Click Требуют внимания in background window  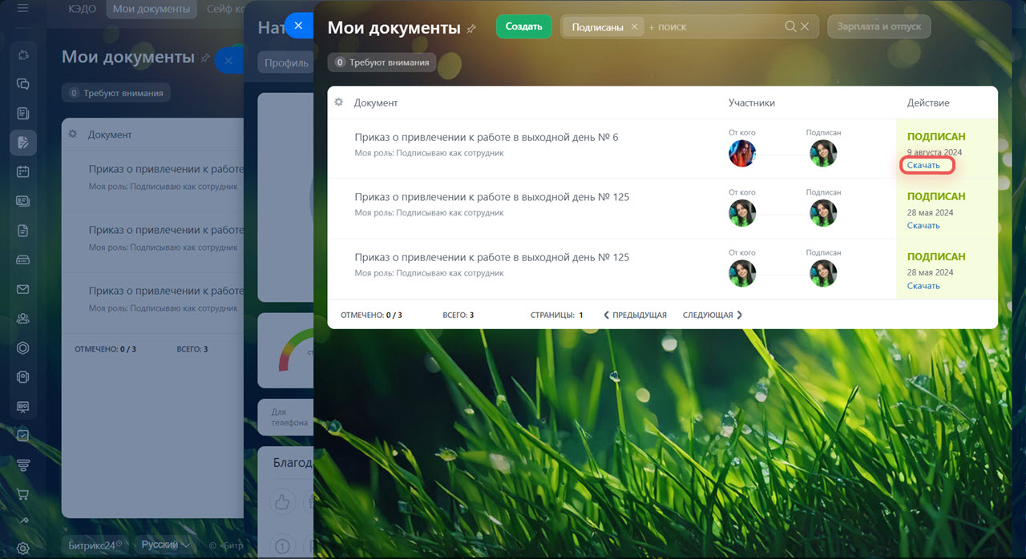tap(115, 93)
